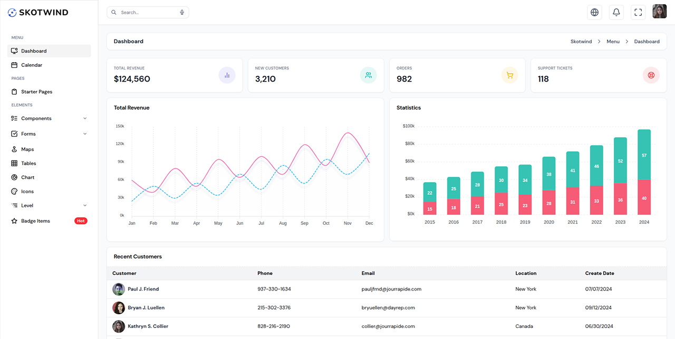Image resolution: width=675 pixels, height=339 pixels.
Task: Click the globe language icon
Action: point(594,12)
